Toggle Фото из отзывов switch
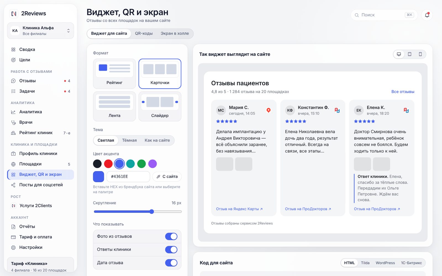 coord(171,237)
